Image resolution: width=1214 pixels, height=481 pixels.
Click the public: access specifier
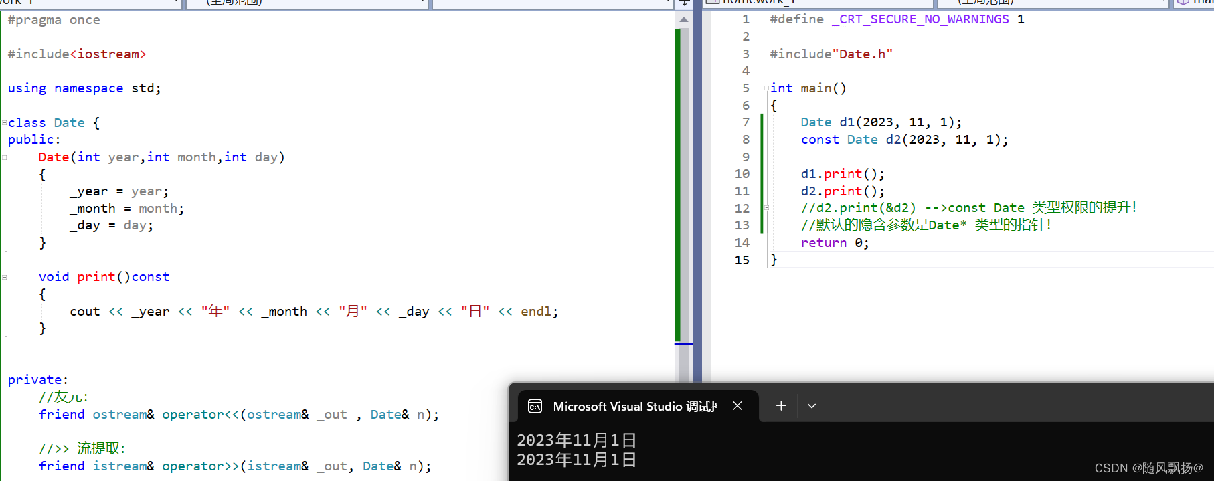tap(34, 140)
